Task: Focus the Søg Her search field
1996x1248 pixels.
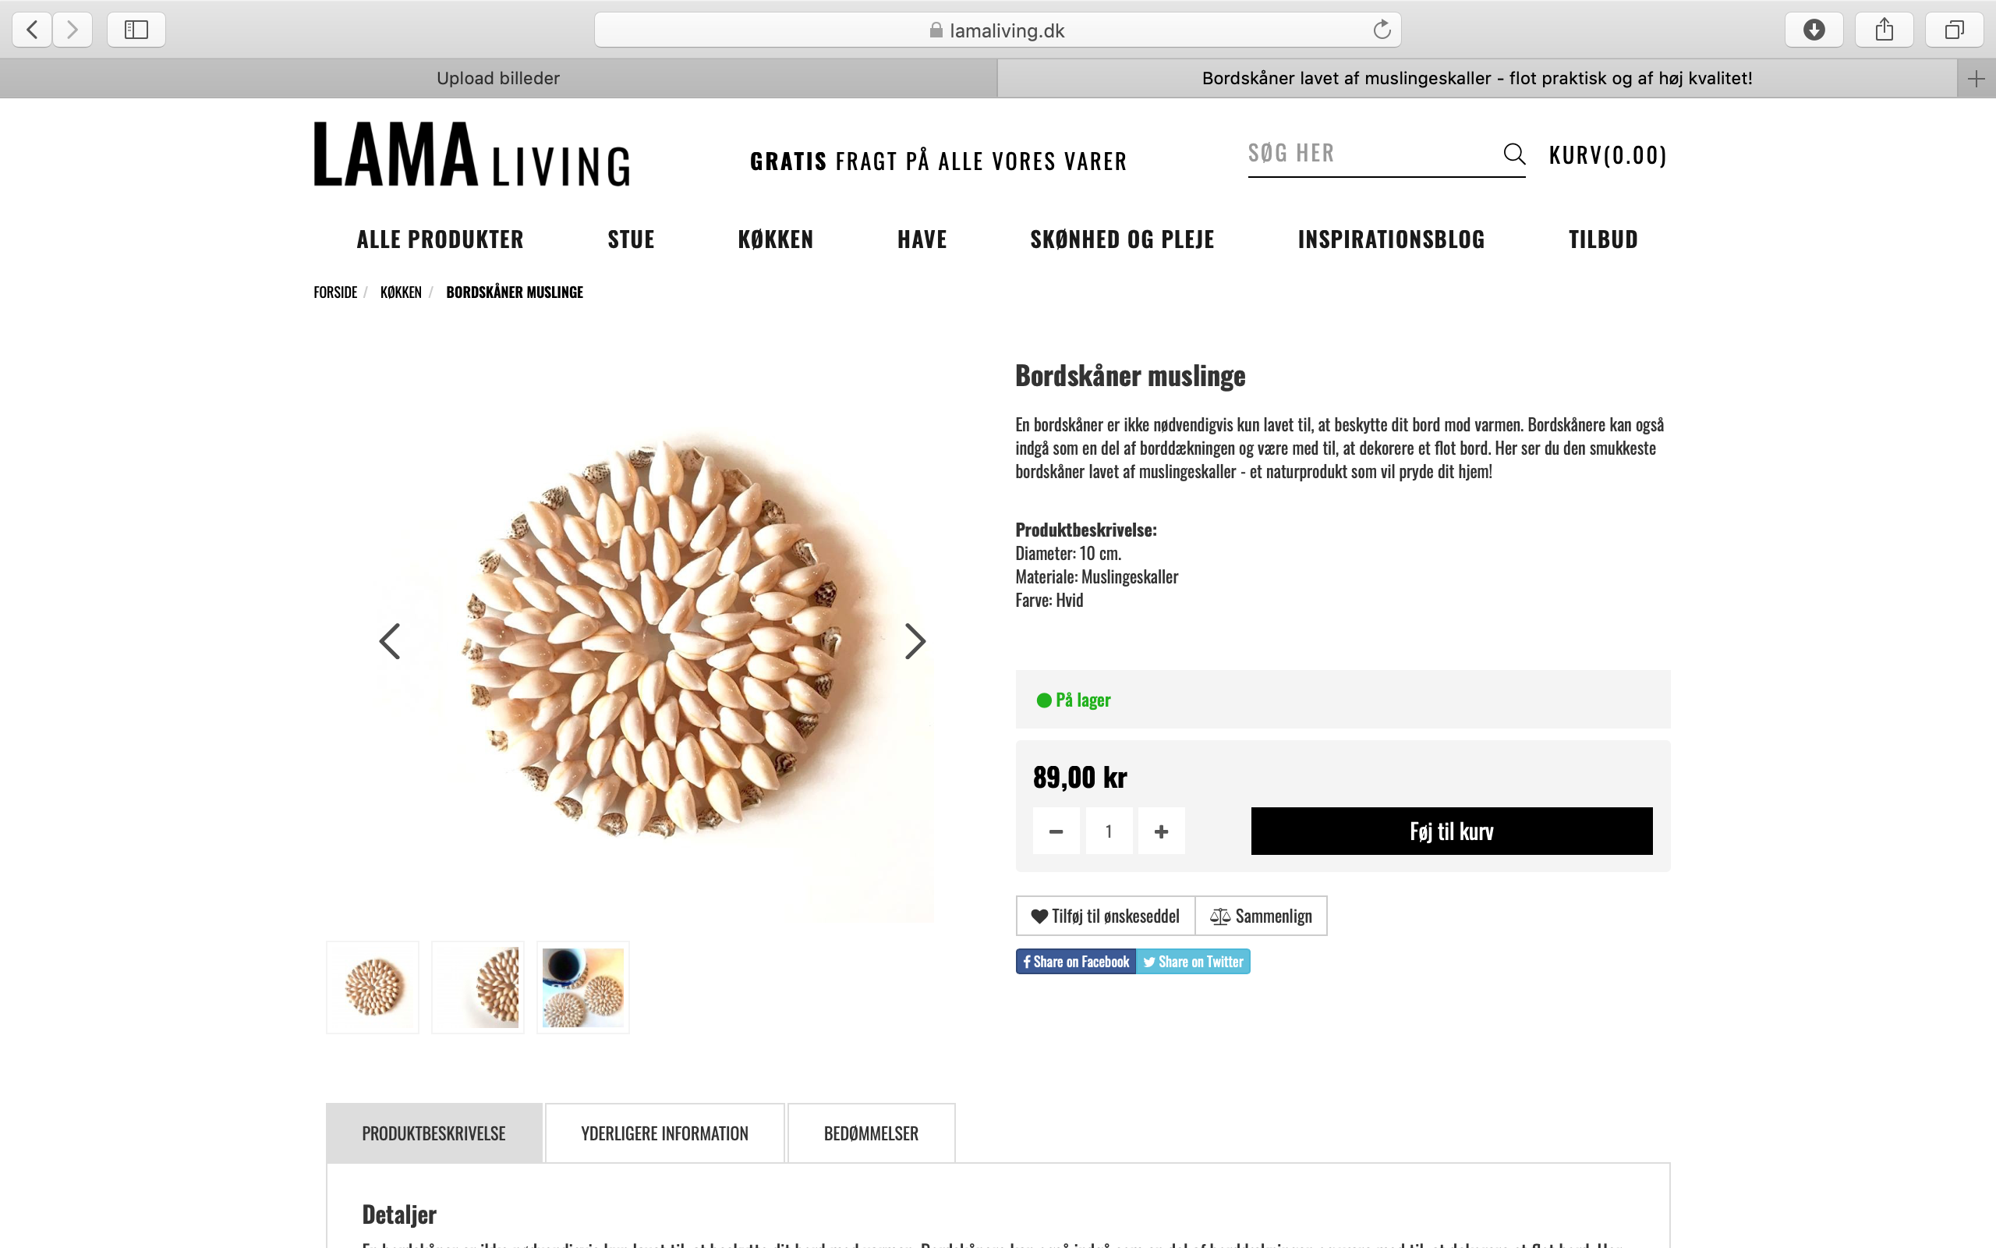Action: pyautogui.click(x=1369, y=154)
